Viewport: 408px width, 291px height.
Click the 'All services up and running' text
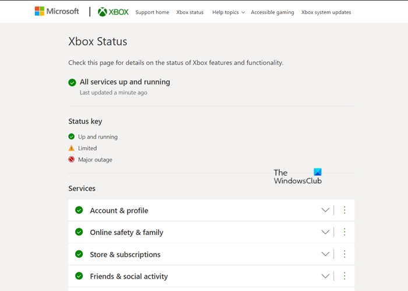pos(125,82)
